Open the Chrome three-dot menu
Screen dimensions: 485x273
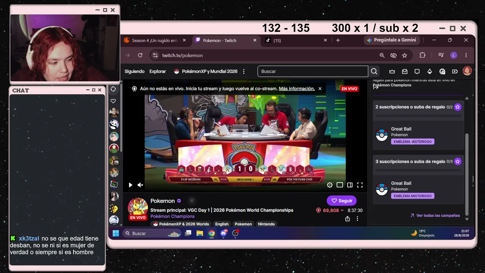[466, 55]
